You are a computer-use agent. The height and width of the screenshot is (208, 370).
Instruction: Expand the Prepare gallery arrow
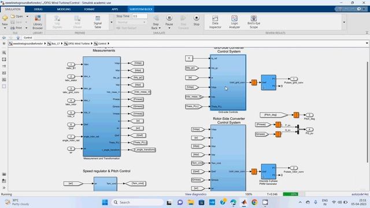coord(112,22)
